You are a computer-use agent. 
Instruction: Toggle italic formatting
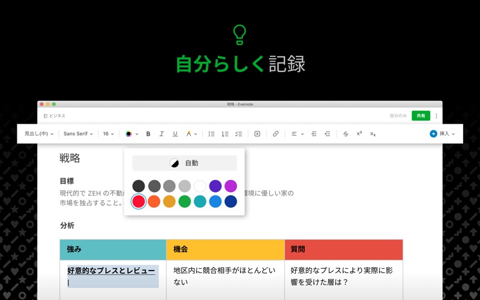tap(161, 134)
